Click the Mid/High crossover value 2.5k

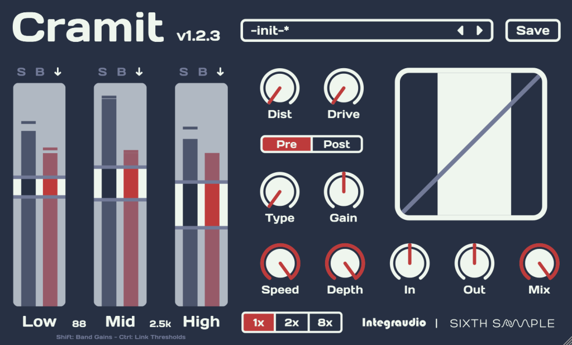pyautogui.click(x=160, y=323)
